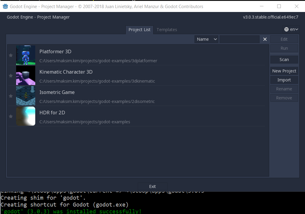Close the Godot Project Manager window
305x214 pixels.
coord(296,6)
